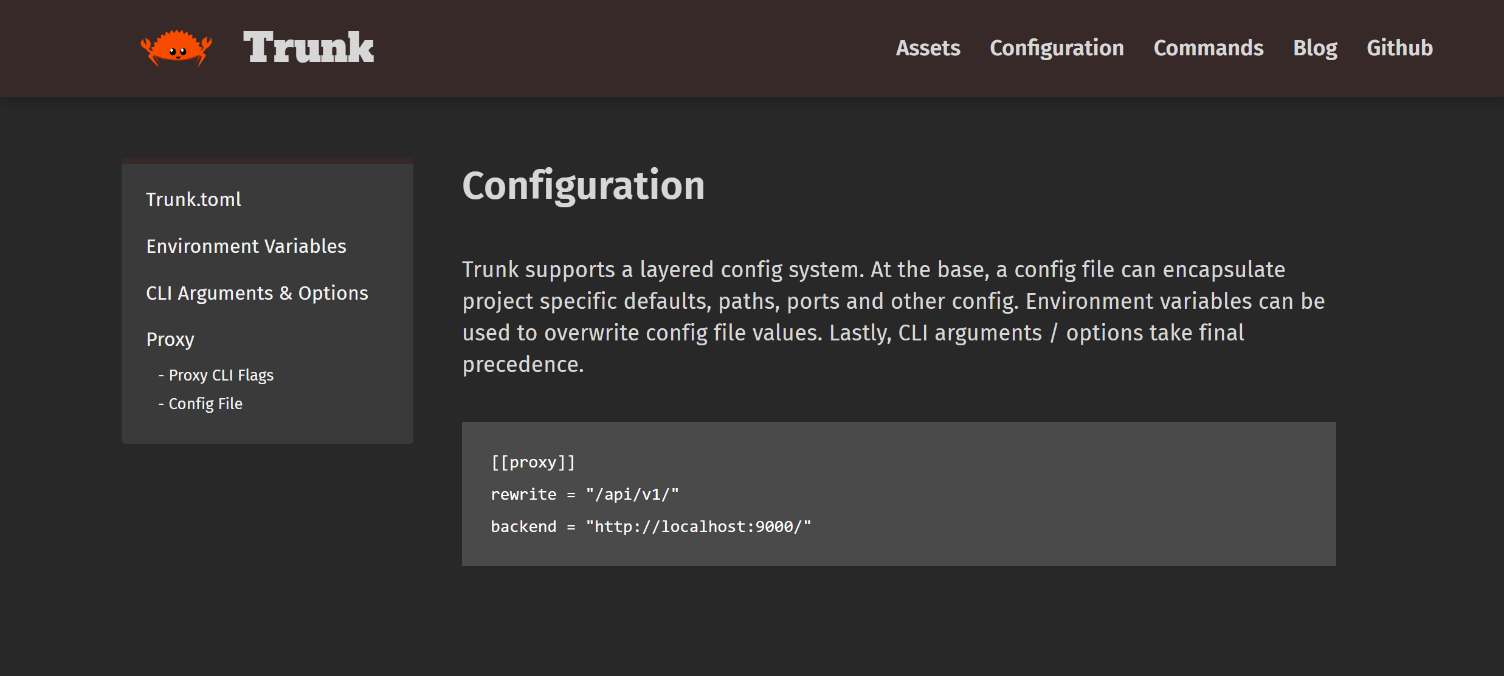Jump to the Trunk.toml section

(x=193, y=199)
